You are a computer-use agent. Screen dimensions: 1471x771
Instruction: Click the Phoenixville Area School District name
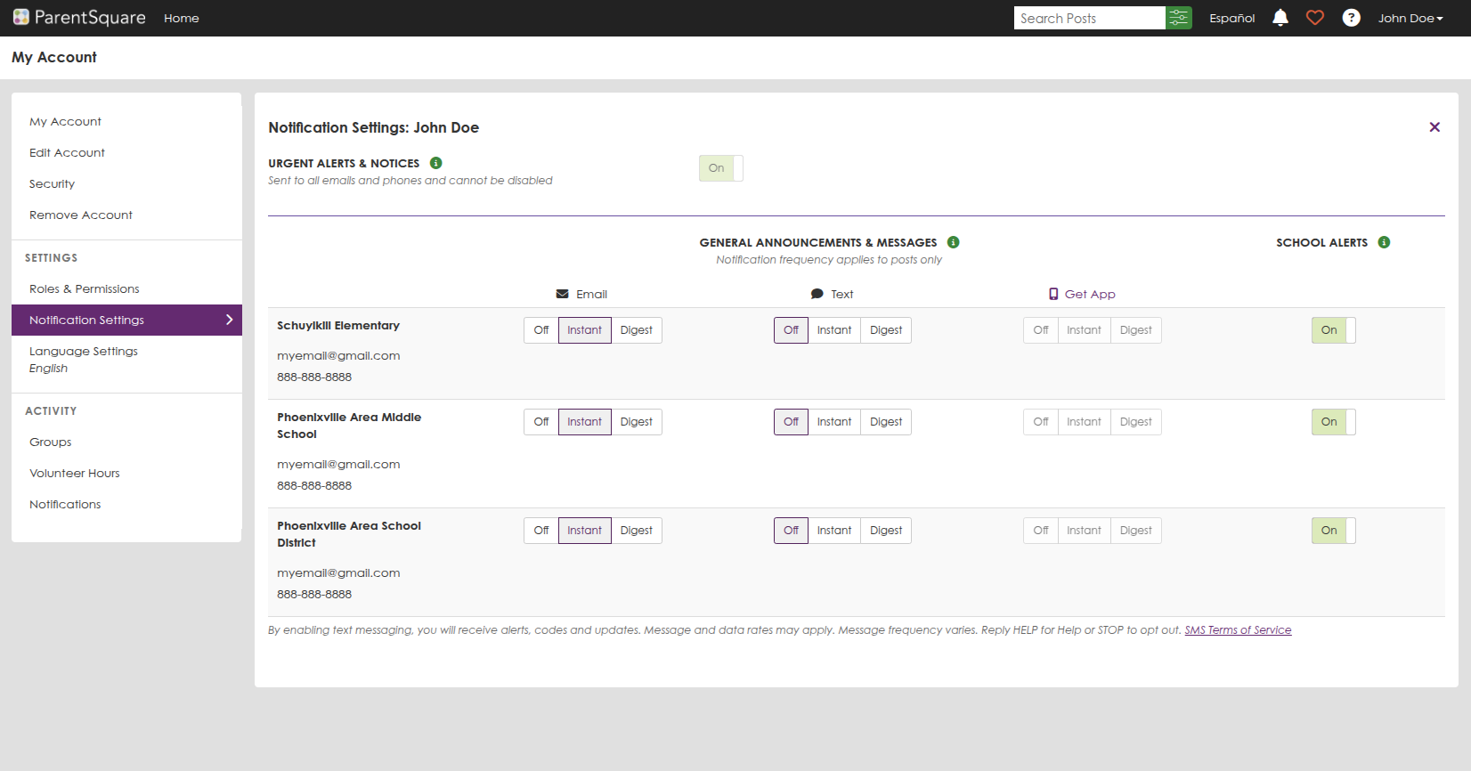pos(349,534)
